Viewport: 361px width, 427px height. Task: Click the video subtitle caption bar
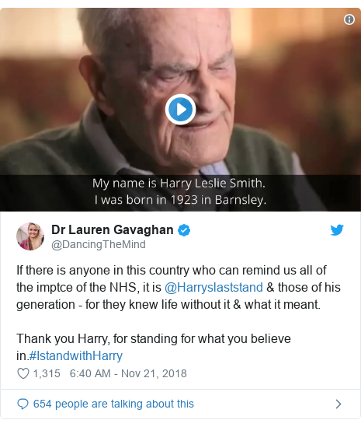(x=180, y=193)
